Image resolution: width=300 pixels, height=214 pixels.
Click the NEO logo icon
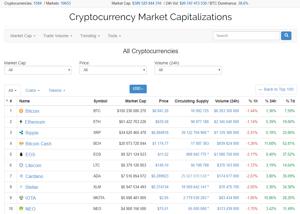(21, 209)
